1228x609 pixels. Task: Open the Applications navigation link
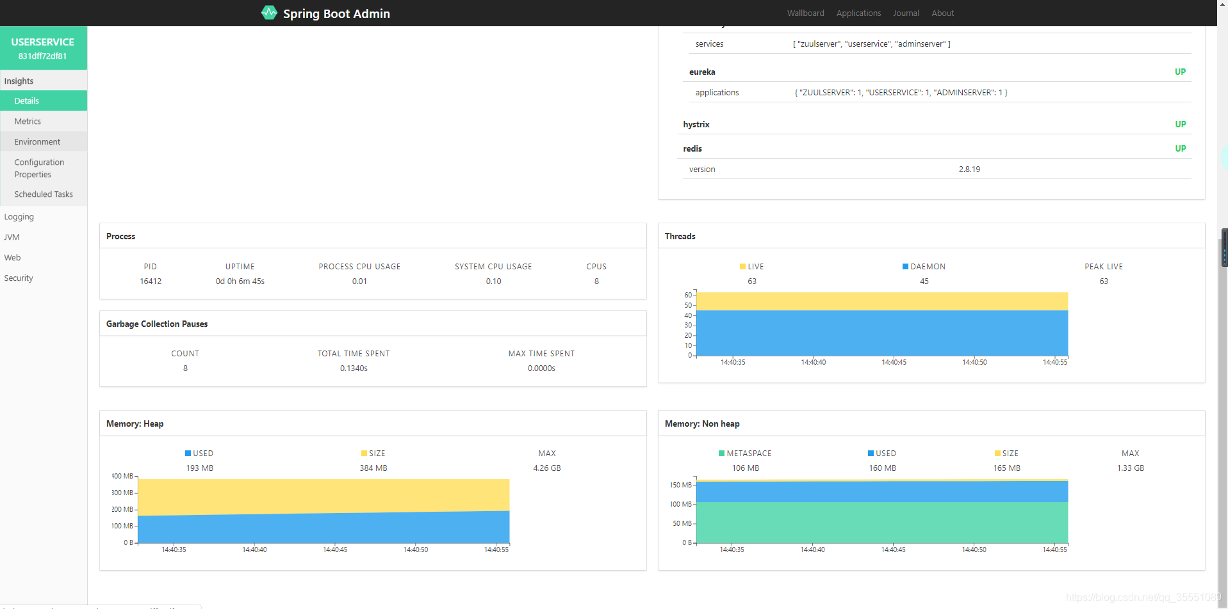click(858, 13)
